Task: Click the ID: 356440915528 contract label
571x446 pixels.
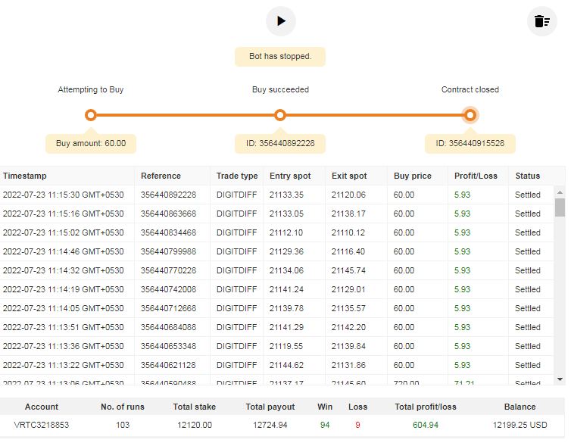Action: 470,143
